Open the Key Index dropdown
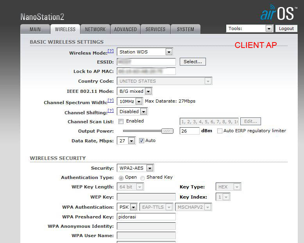 coord(223,197)
